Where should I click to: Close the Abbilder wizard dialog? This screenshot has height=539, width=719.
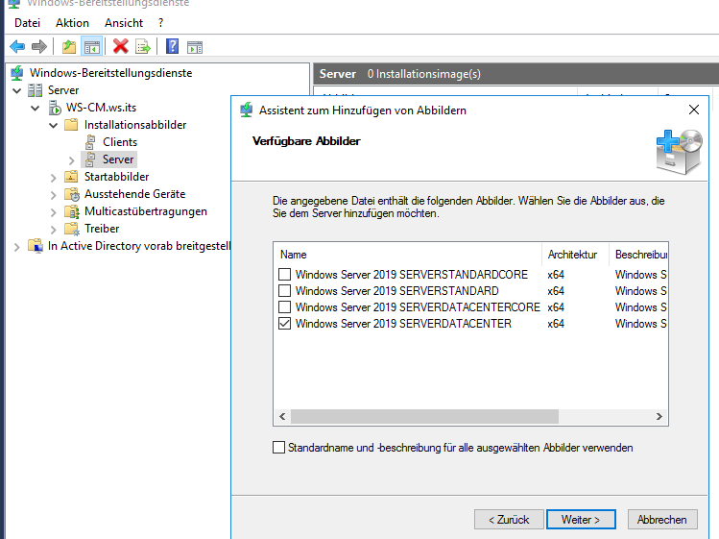[694, 110]
